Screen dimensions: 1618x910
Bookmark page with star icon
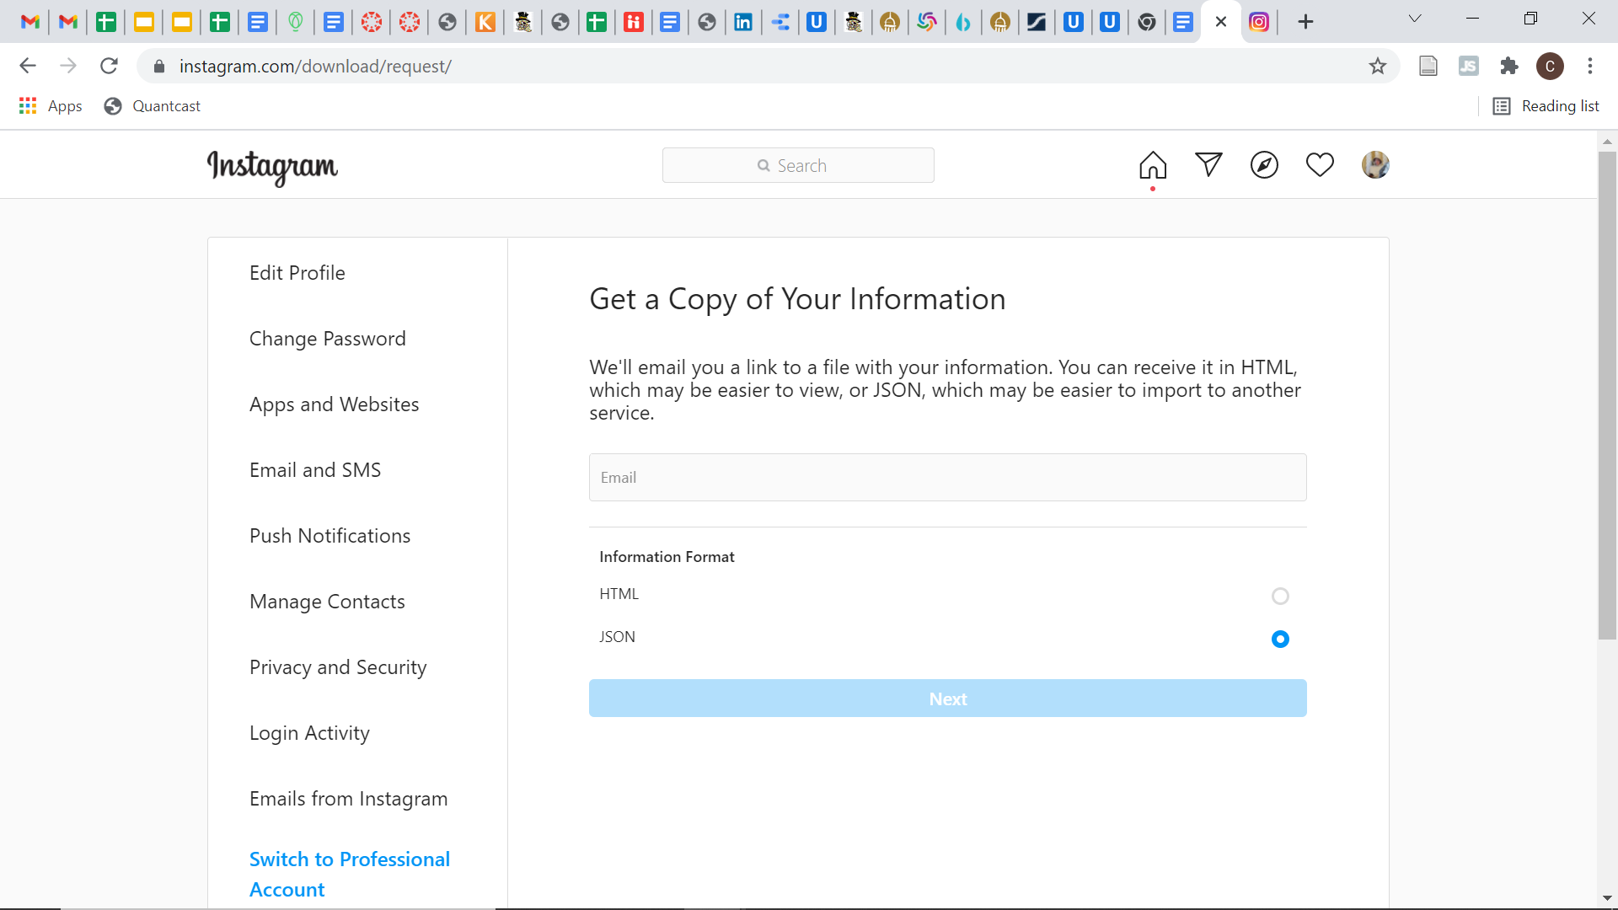click(1378, 66)
